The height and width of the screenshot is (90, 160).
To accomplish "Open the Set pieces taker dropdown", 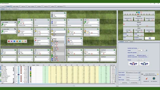I will pyautogui.click(x=9, y=32).
